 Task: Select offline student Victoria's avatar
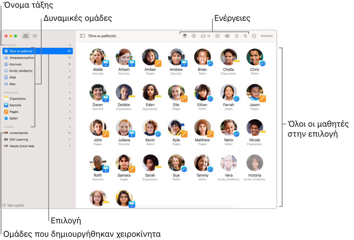pyautogui.click(x=255, y=163)
